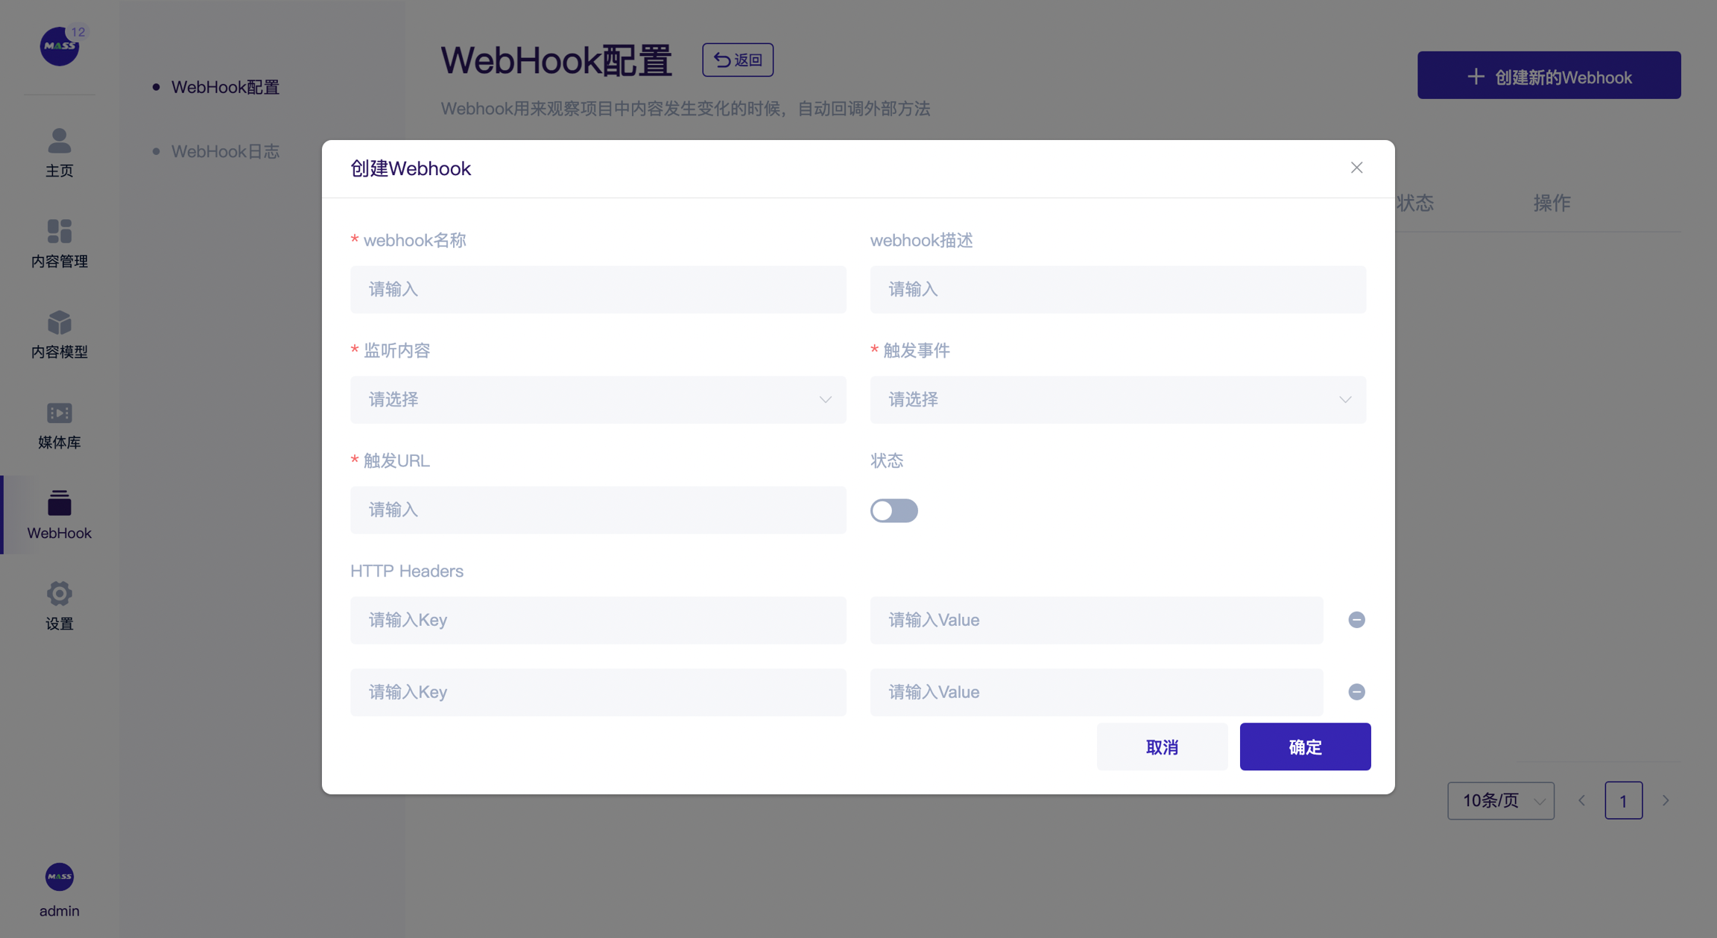
Task: Click the admin avatar icon
Action: [59, 877]
